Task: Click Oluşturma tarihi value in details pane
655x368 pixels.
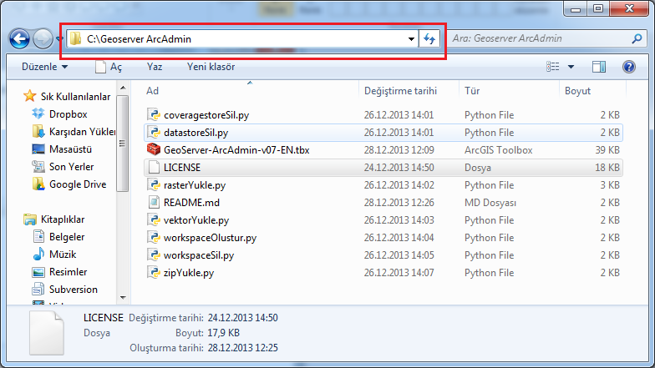Action: click(x=242, y=347)
